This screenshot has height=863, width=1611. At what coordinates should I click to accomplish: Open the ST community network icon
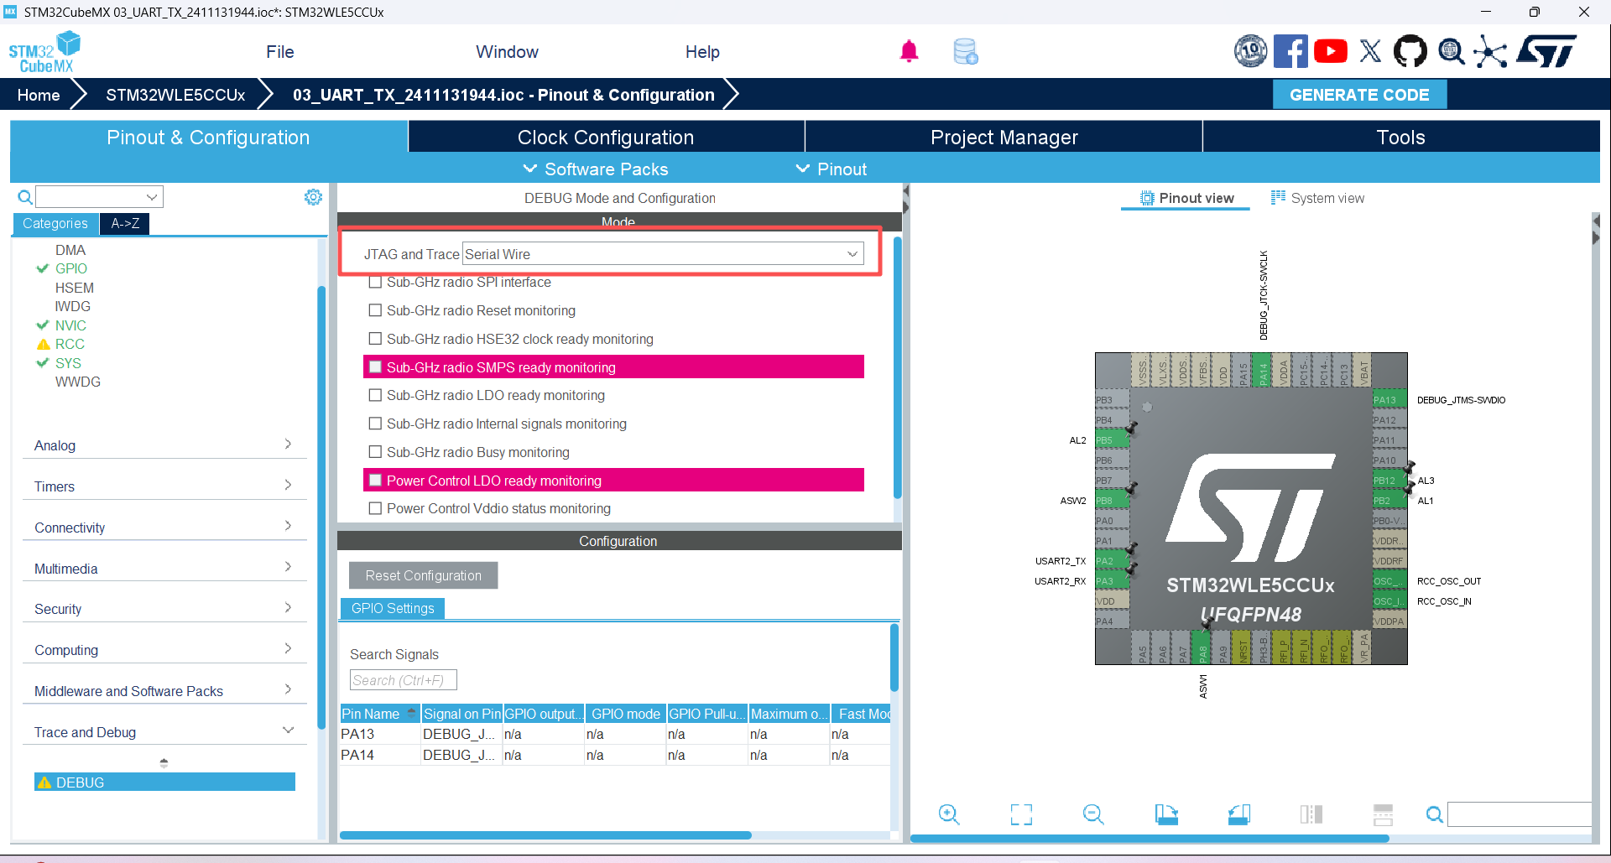(x=1490, y=51)
